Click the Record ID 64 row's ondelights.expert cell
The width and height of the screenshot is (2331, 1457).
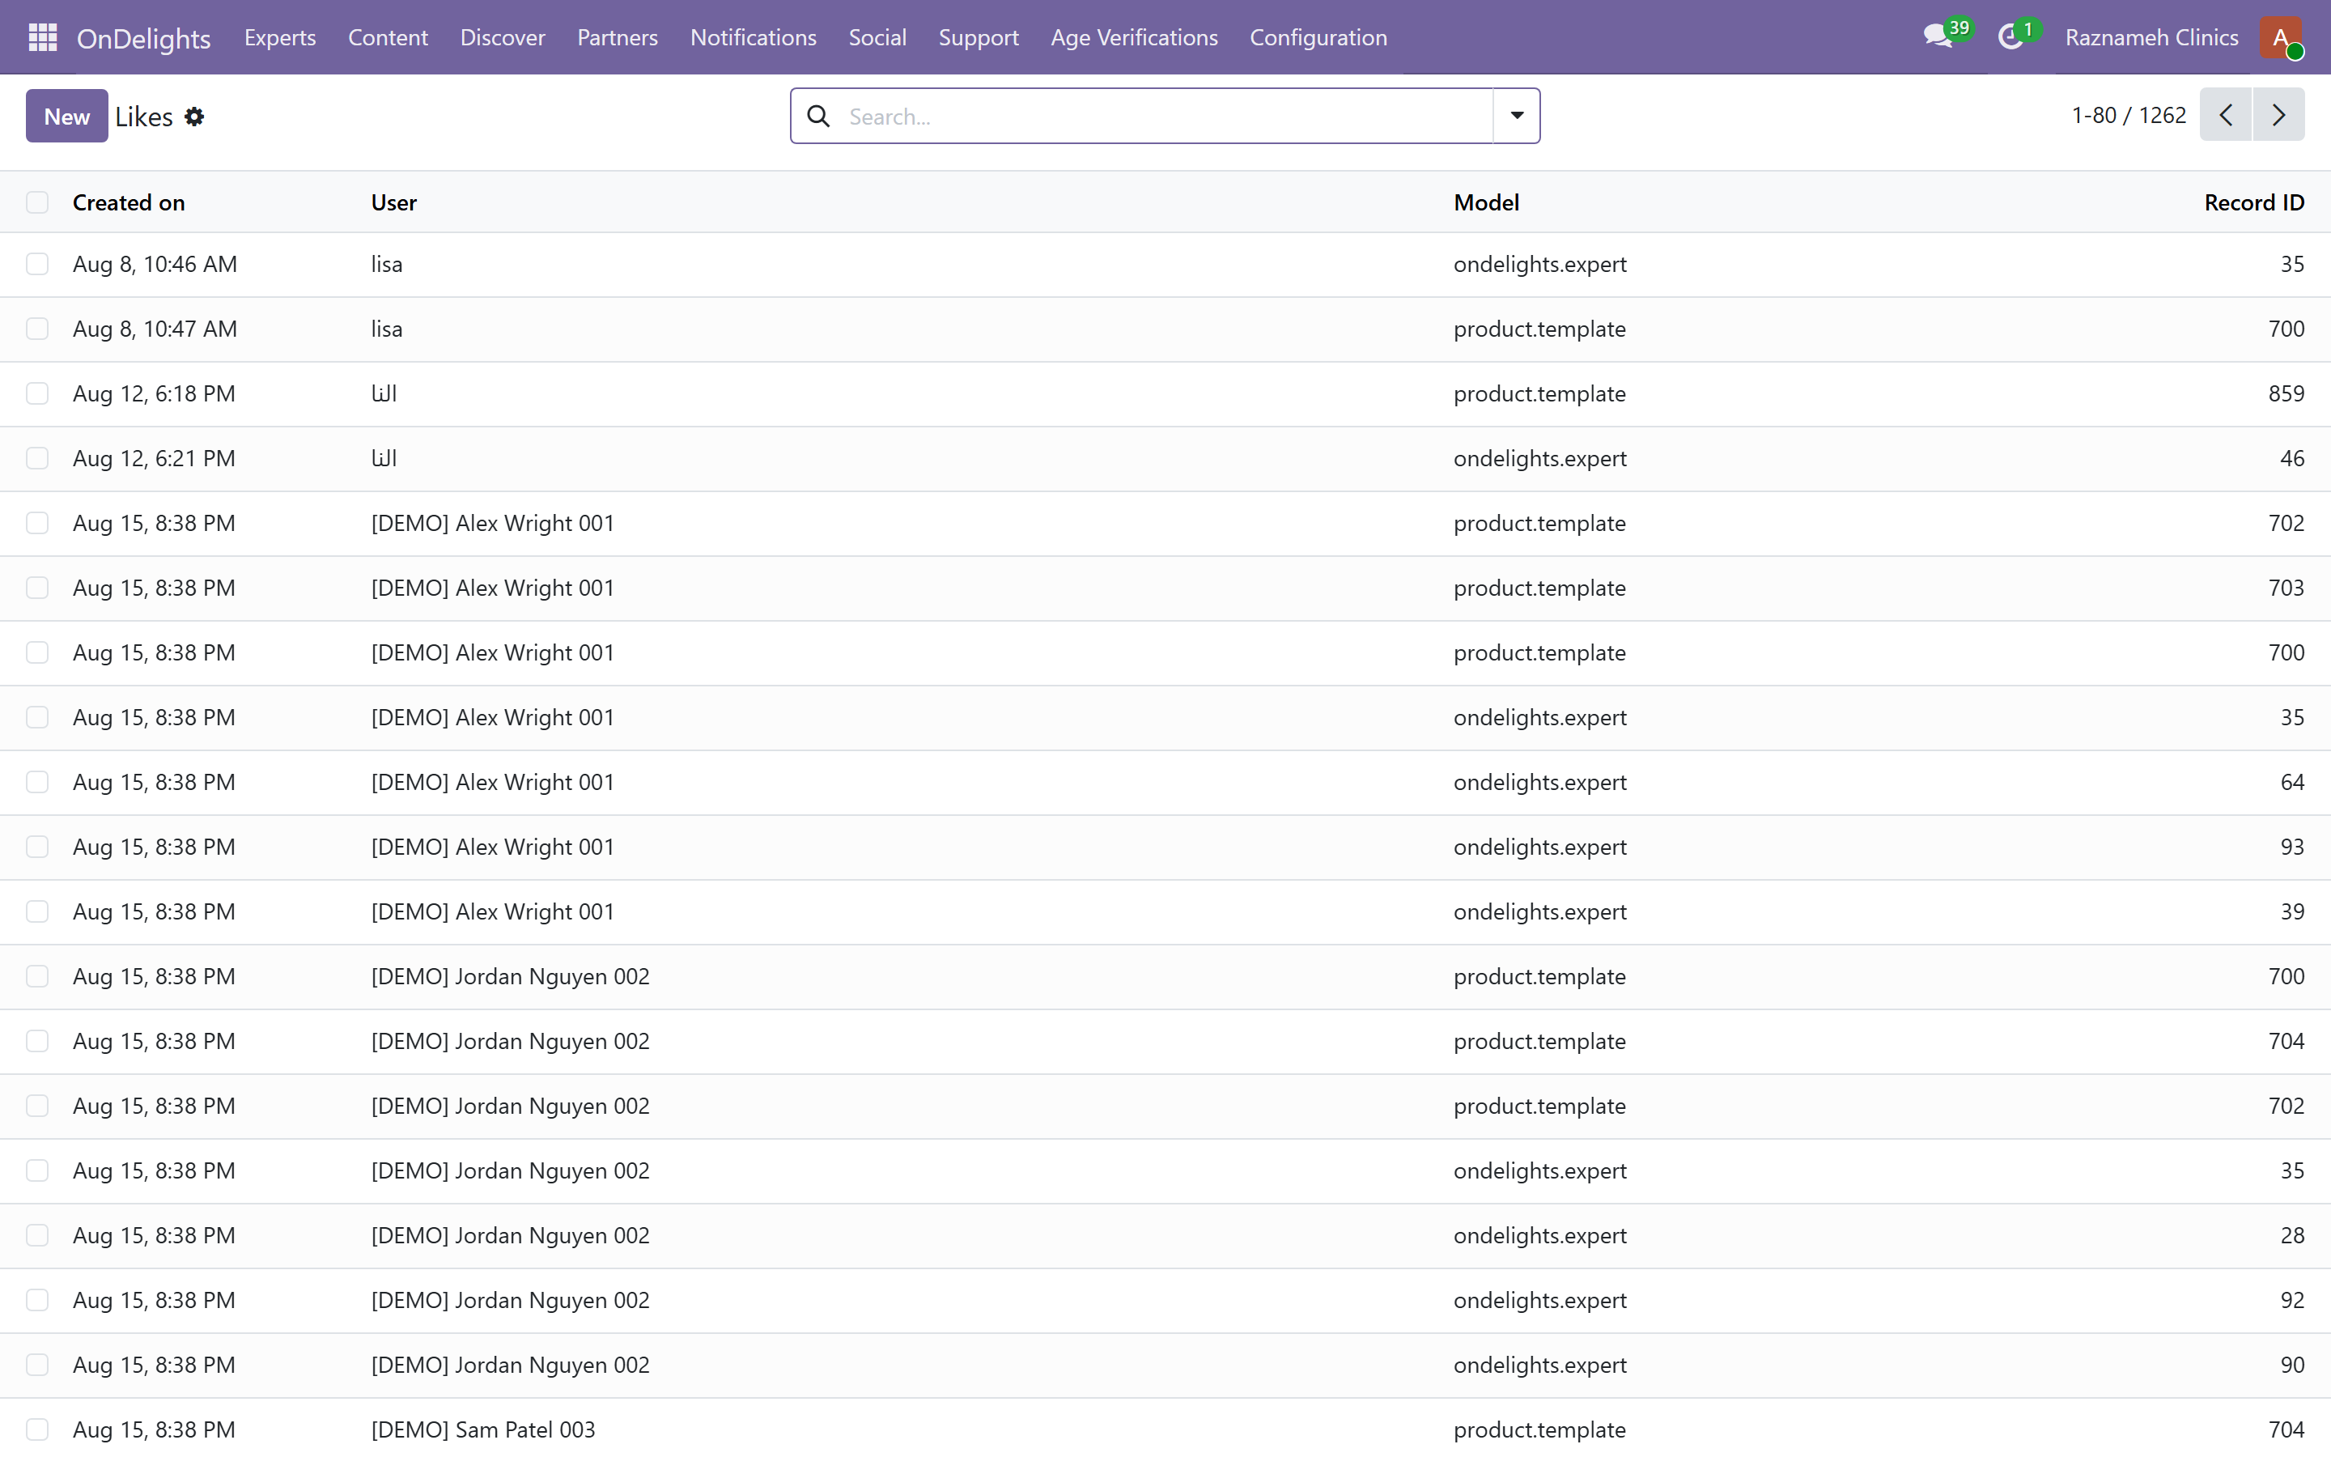pos(1540,781)
